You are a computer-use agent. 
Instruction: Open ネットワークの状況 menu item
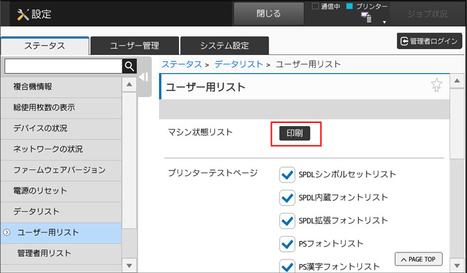(61, 149)
